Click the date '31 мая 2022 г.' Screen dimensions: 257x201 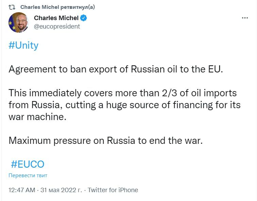(x=61, y=190)
